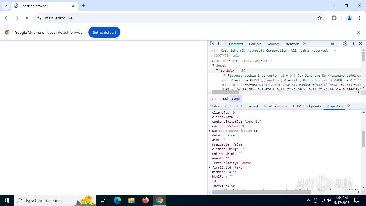
Task: Select the DOCTYPE html line
Action: click(226, 56)
